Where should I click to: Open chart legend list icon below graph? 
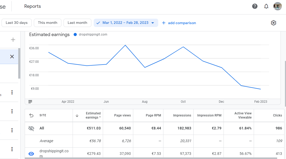30,102
